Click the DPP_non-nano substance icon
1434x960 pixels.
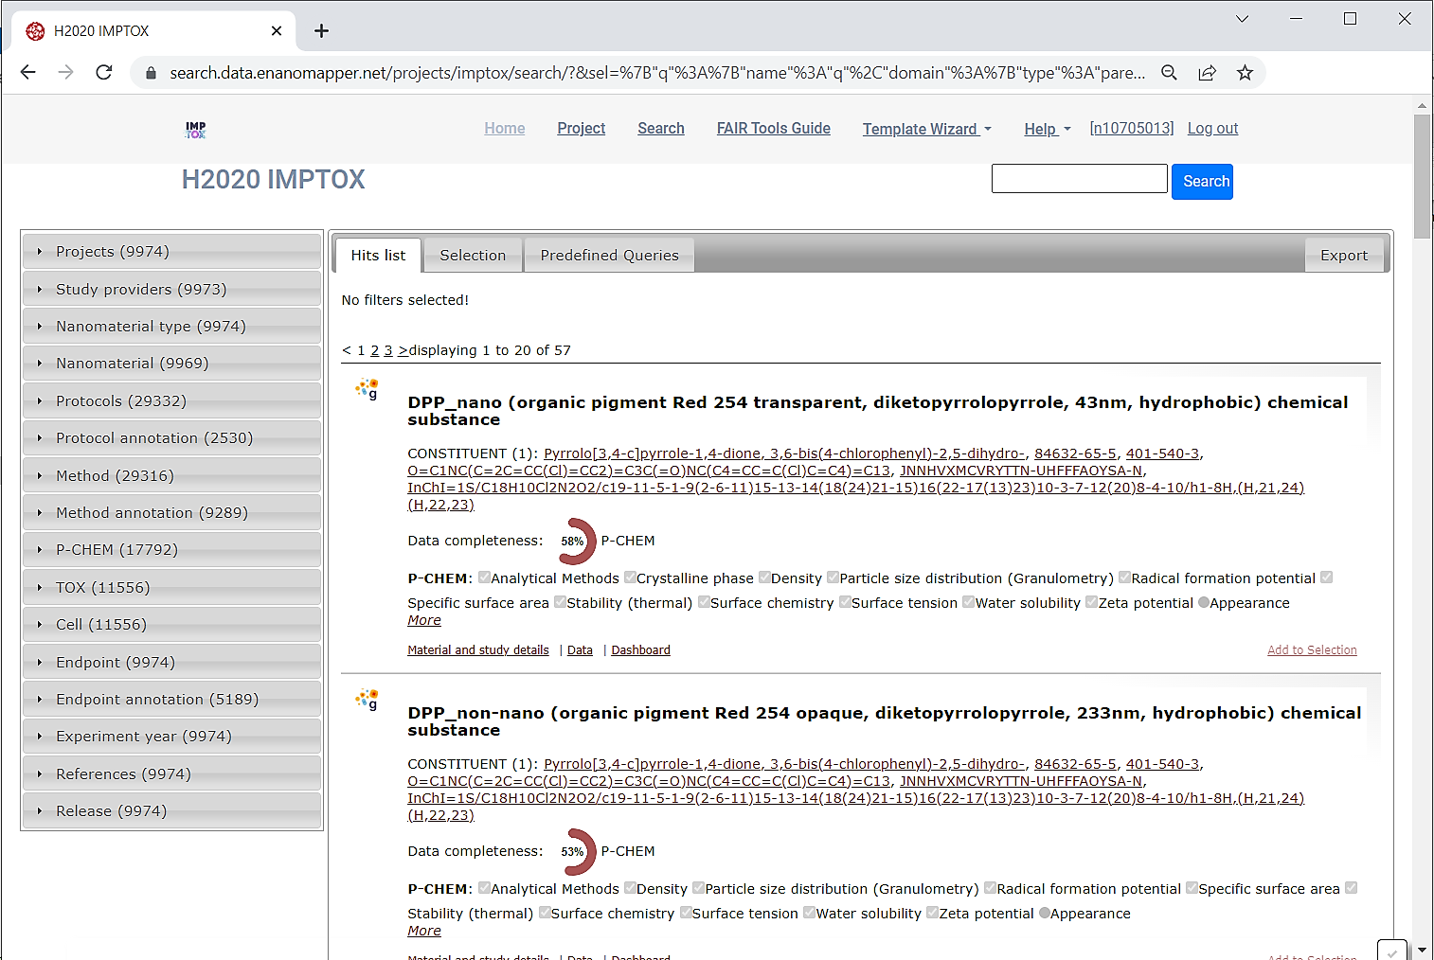pyautogui.click(x=367, y=700)
